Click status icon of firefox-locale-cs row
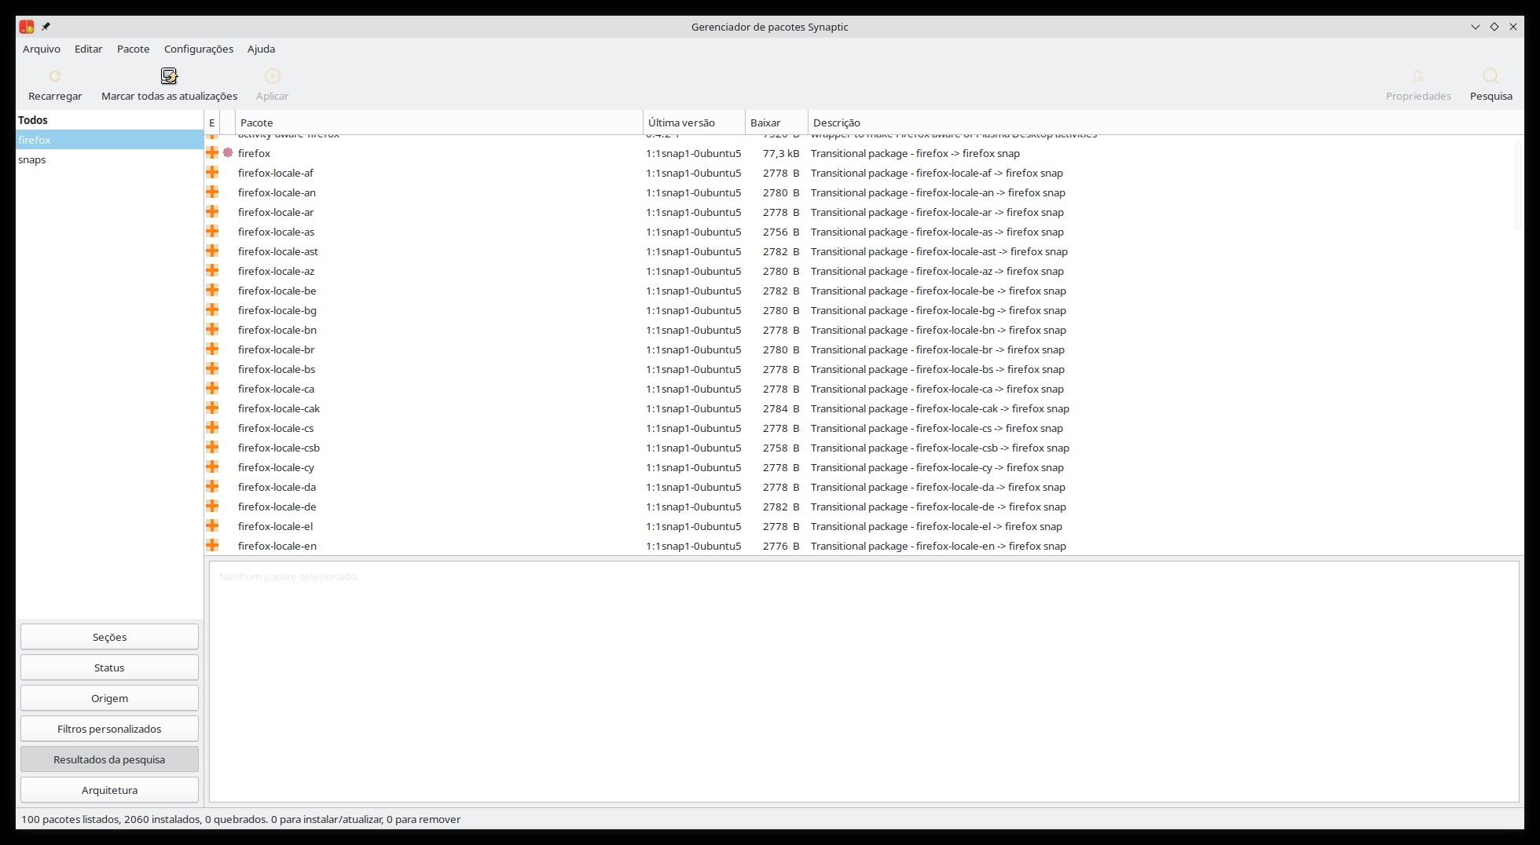The height and width of the screenshot is (845, 1540). coord(212,428)
